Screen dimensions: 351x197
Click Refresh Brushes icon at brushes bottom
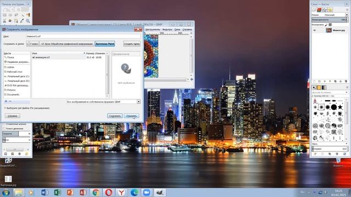coord(344,154)
